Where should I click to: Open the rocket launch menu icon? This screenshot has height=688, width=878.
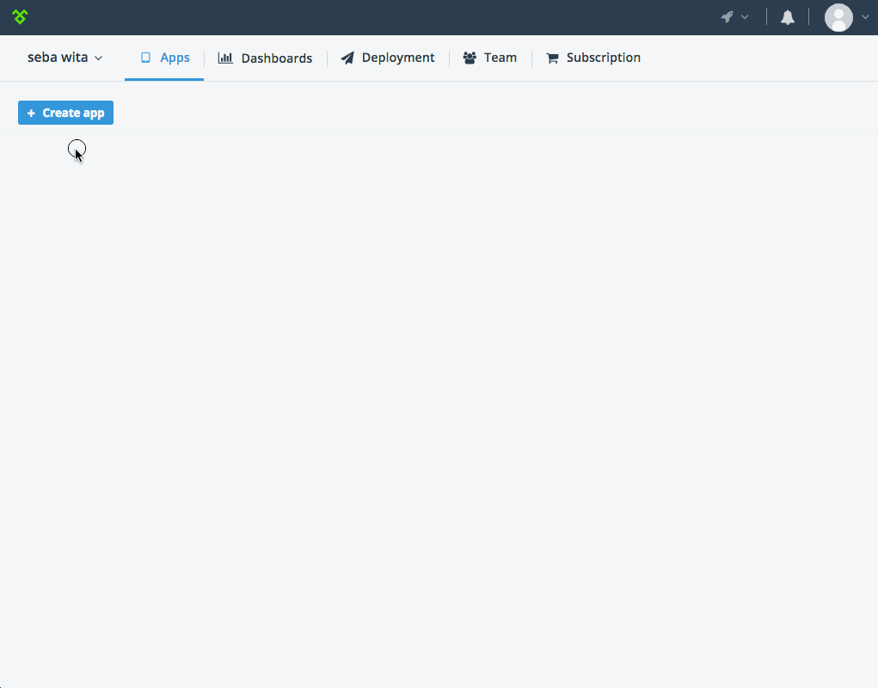coord(727,16)
